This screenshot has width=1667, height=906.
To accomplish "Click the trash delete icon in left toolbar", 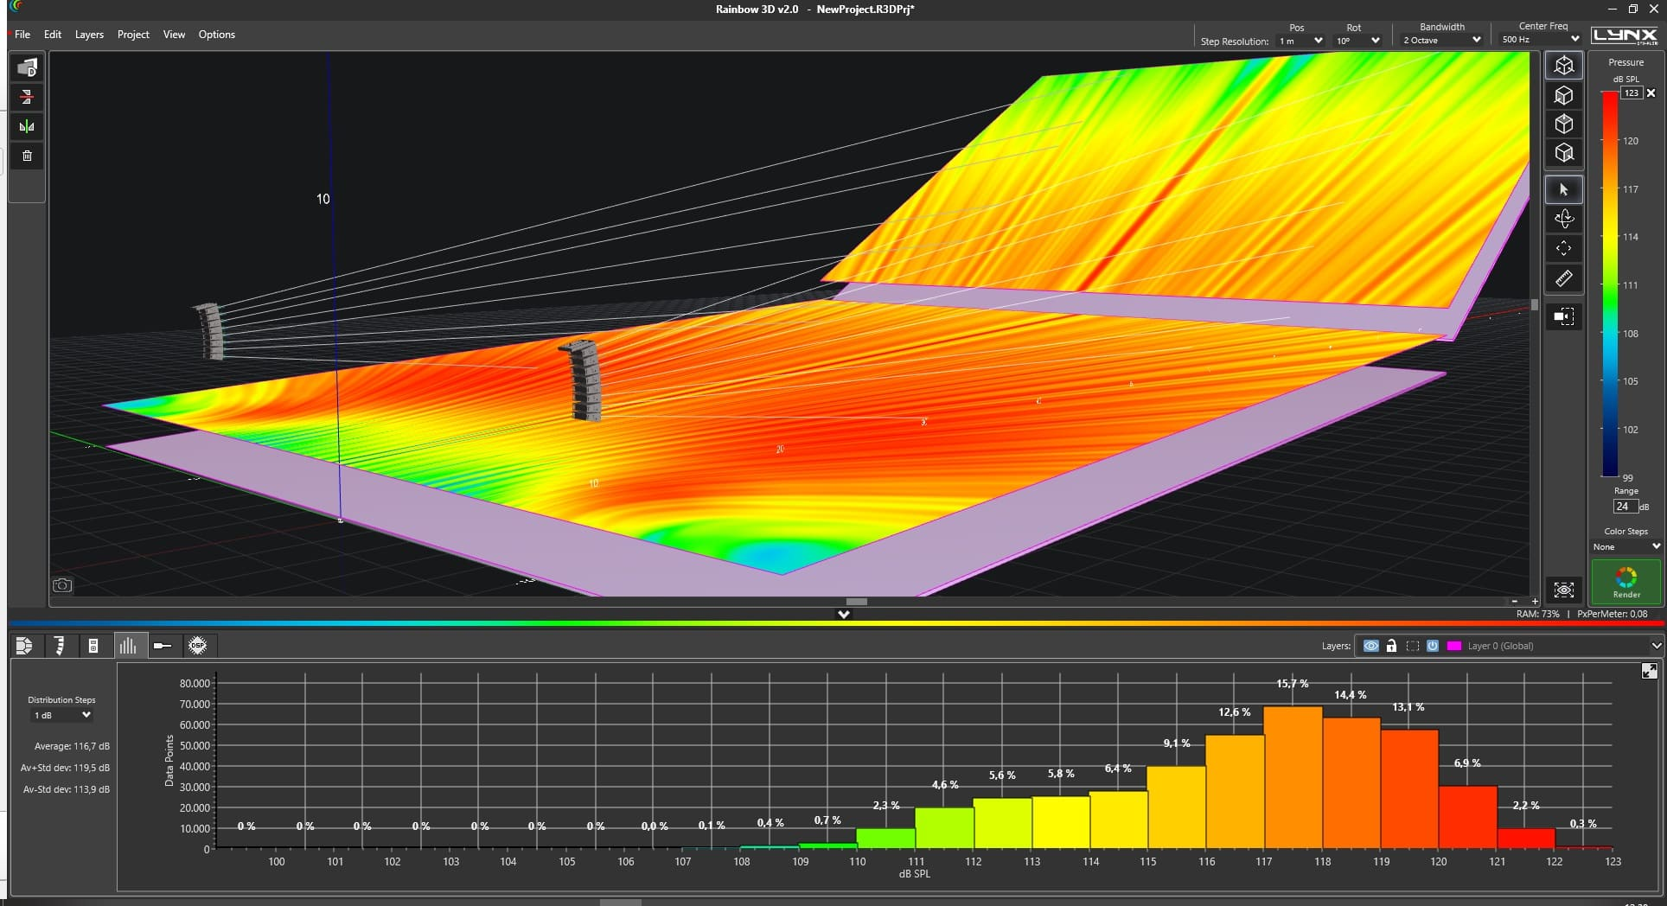I will (27, 156).
